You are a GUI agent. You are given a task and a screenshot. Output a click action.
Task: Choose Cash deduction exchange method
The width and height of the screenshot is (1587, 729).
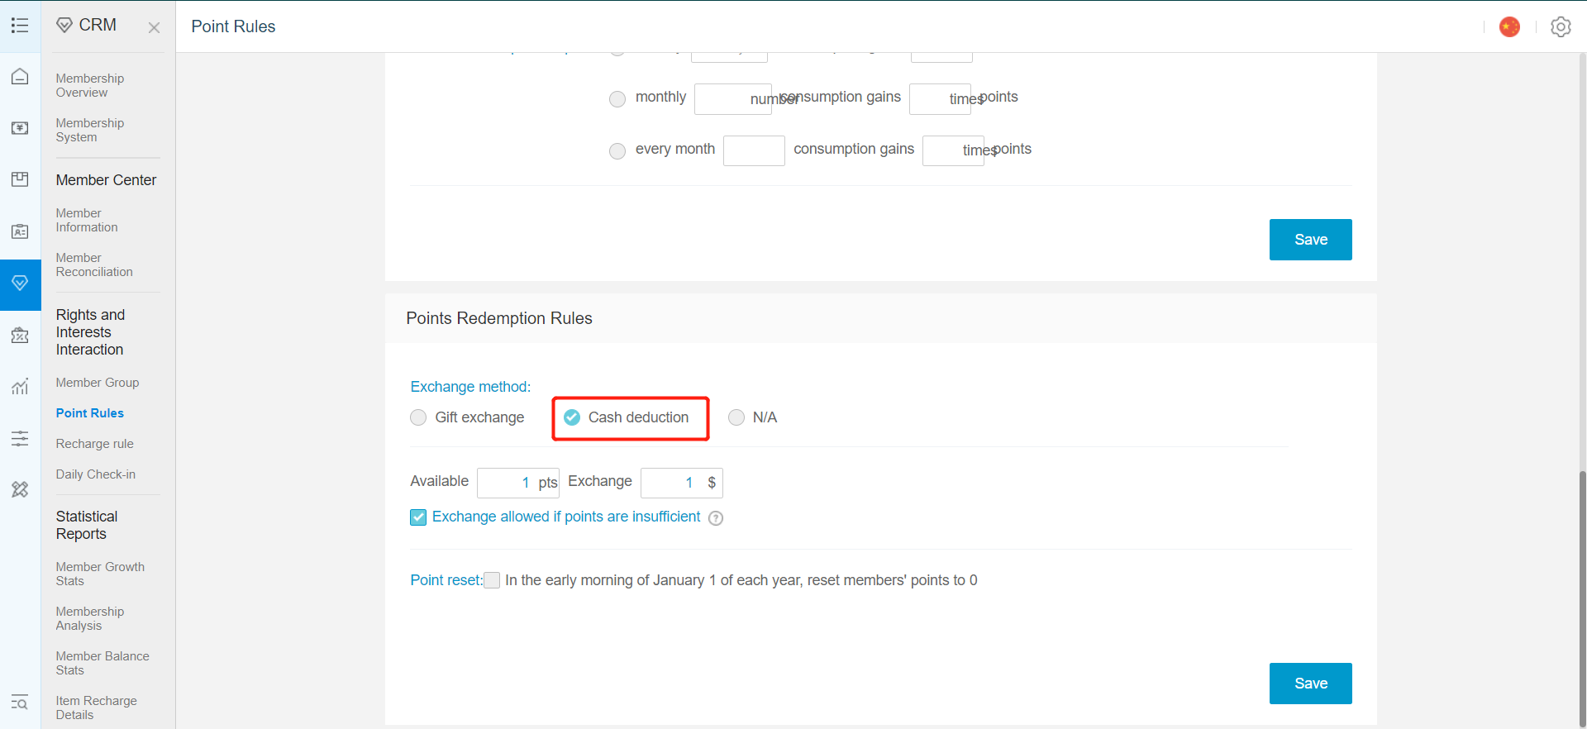click(572, 417)
